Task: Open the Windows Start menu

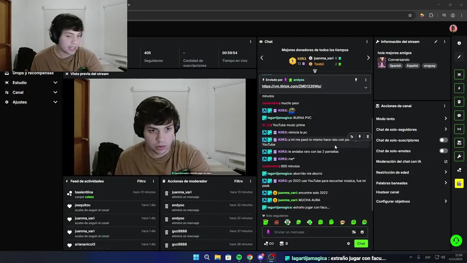Action: pyautogui.click(x=196, y=258)
